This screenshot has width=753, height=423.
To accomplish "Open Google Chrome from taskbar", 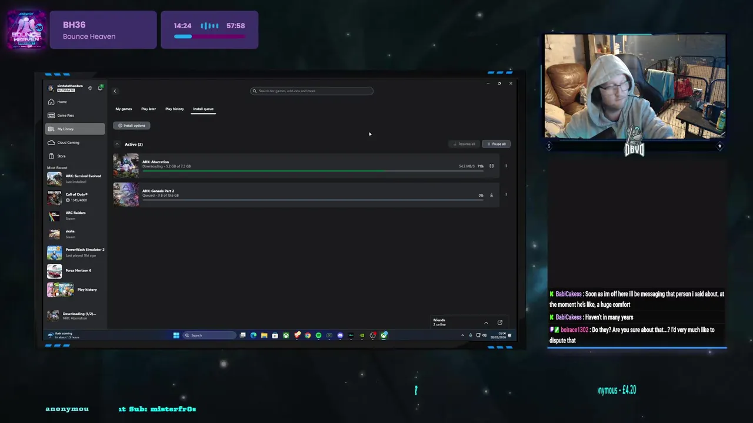I will (x=308, y=335).
